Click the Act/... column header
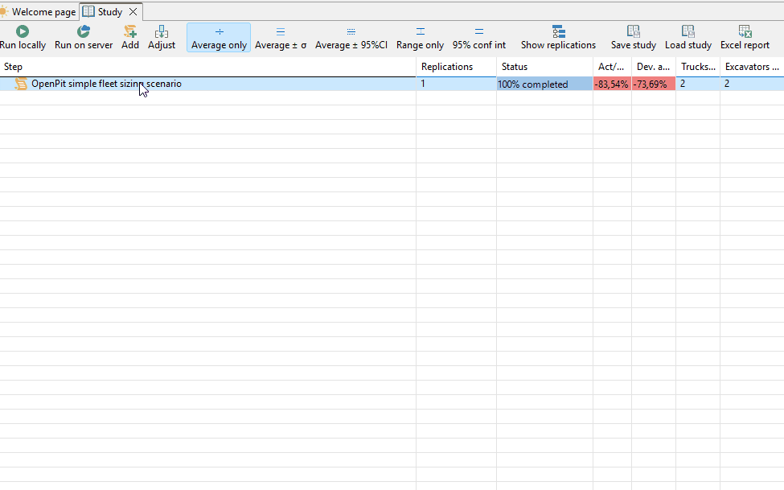 pos(612,67)
